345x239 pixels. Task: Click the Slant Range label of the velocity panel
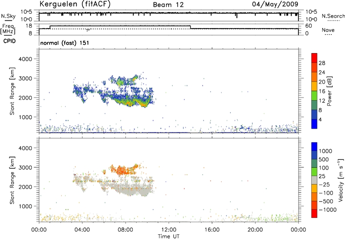12,180
